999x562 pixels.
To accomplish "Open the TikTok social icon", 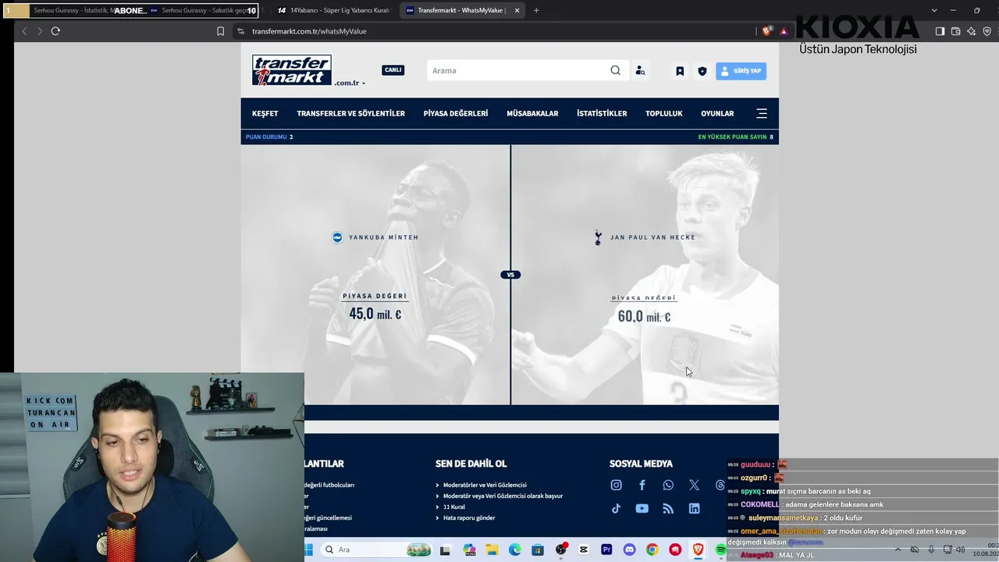I will (617, 508).
